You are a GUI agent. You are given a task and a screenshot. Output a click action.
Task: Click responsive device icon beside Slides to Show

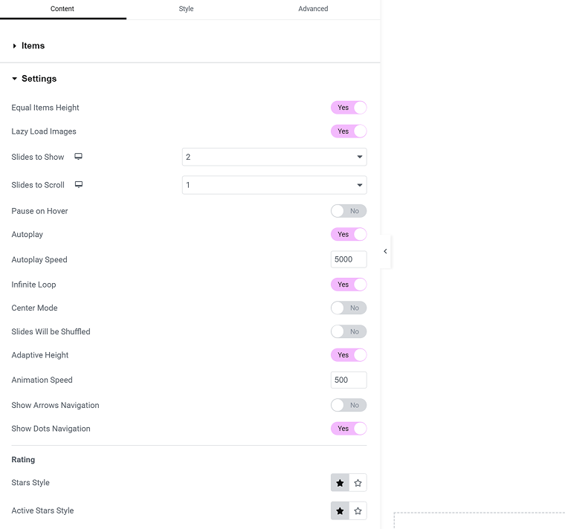[x=78, y=156]
